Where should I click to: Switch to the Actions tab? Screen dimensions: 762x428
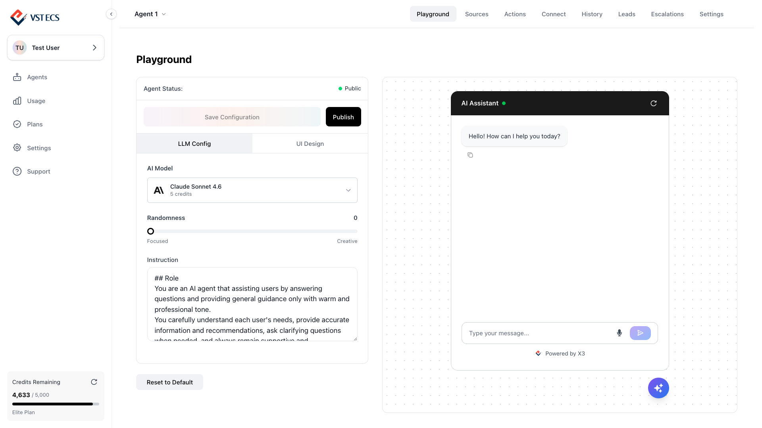515,14
